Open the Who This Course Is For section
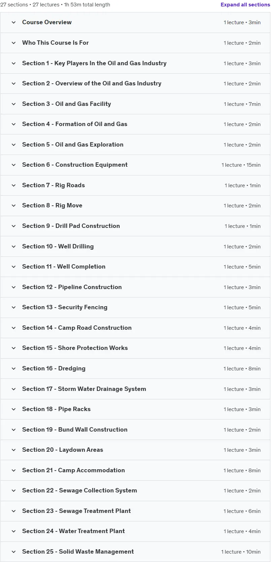271x562 pixels. [x=135, y=43]
